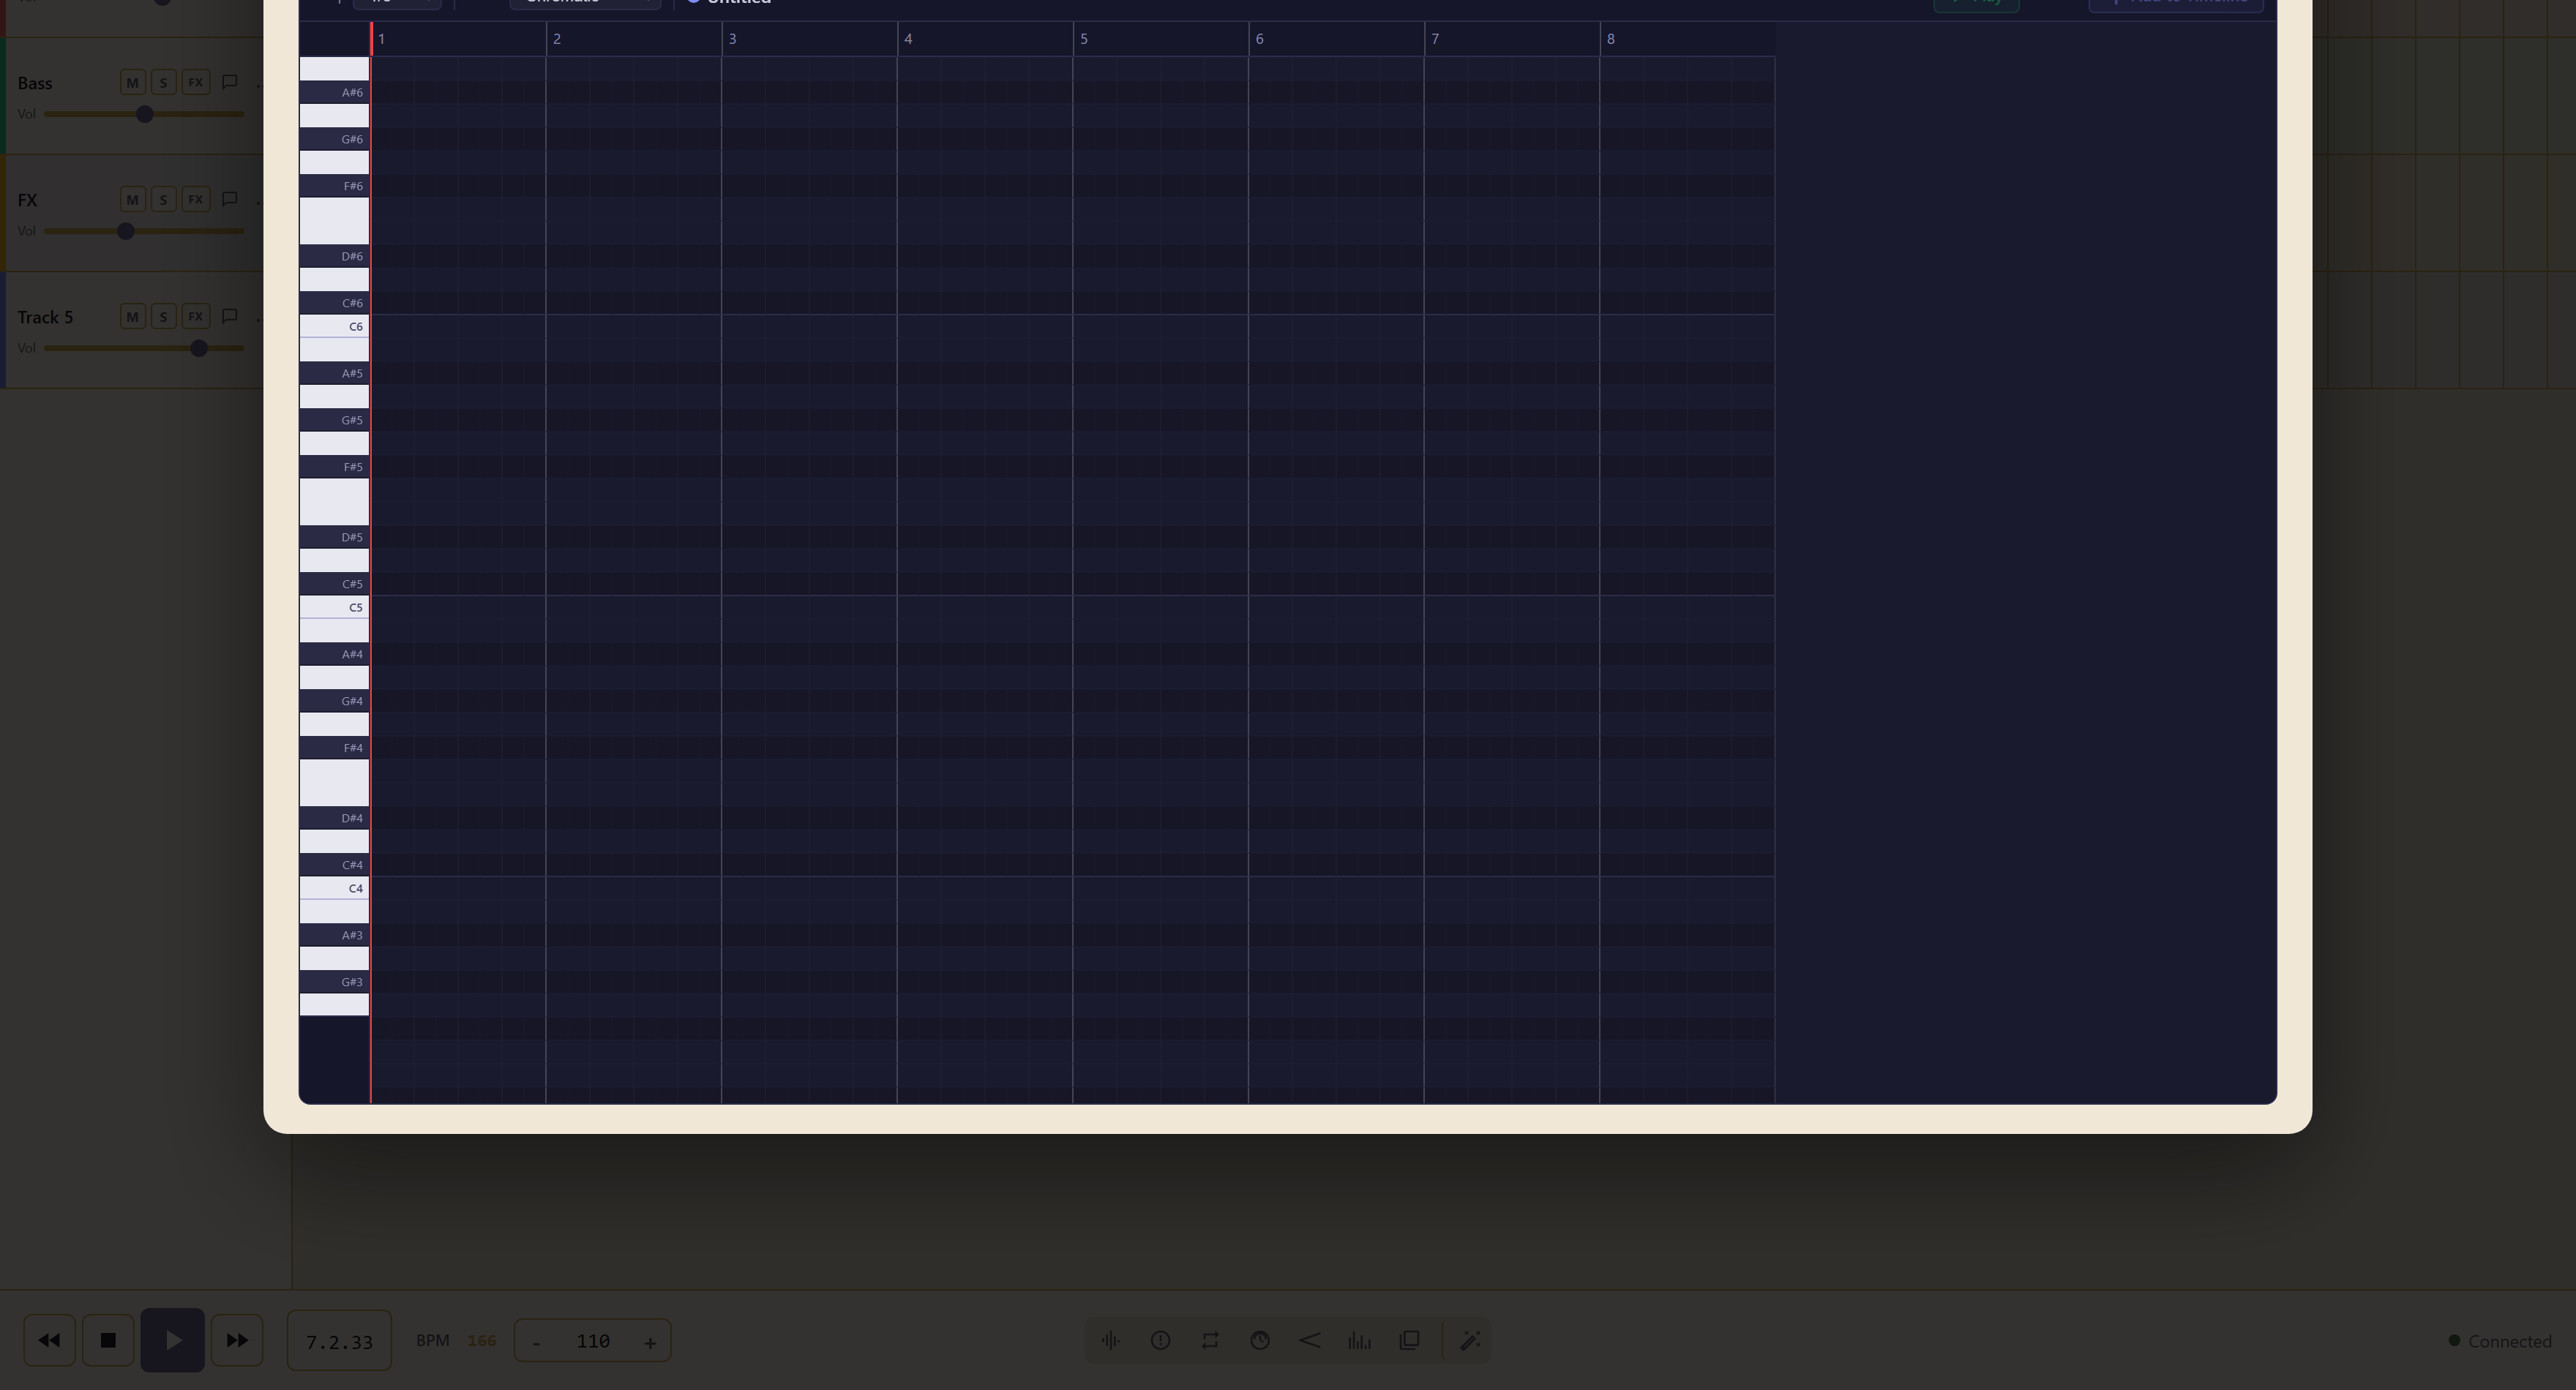
Task: Click the exclamation alert circle icon
Action: coord(1160,1340)
